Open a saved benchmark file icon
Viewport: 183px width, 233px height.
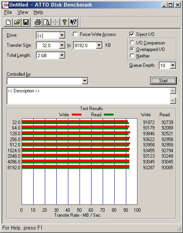(17, 22)
